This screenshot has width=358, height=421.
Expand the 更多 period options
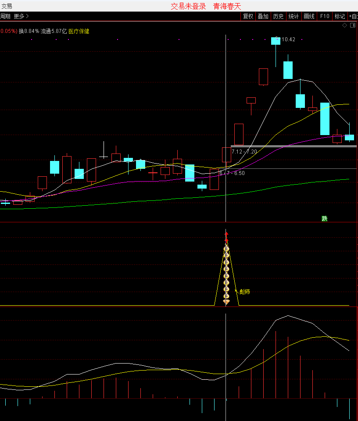pos(21,16)
